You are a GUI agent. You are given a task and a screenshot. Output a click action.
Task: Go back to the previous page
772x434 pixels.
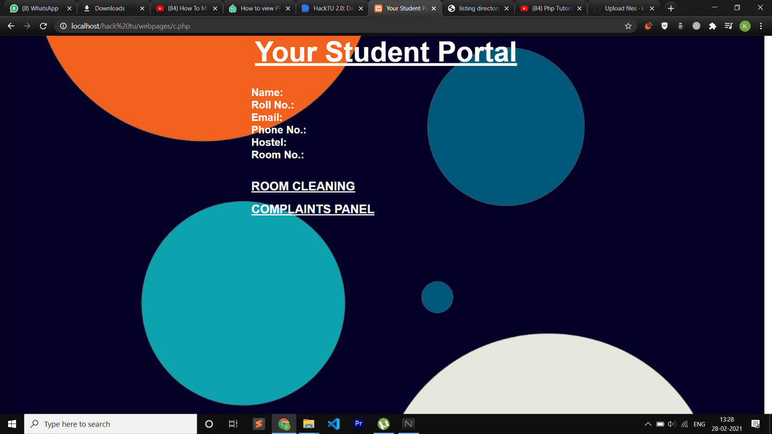11,26
